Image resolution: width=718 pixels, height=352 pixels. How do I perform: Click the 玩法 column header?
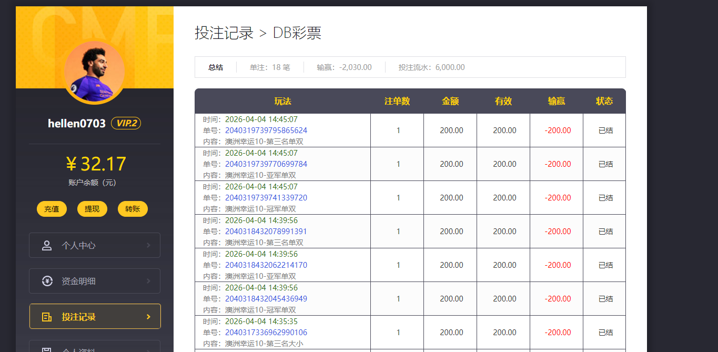click(x=282, y=100)
